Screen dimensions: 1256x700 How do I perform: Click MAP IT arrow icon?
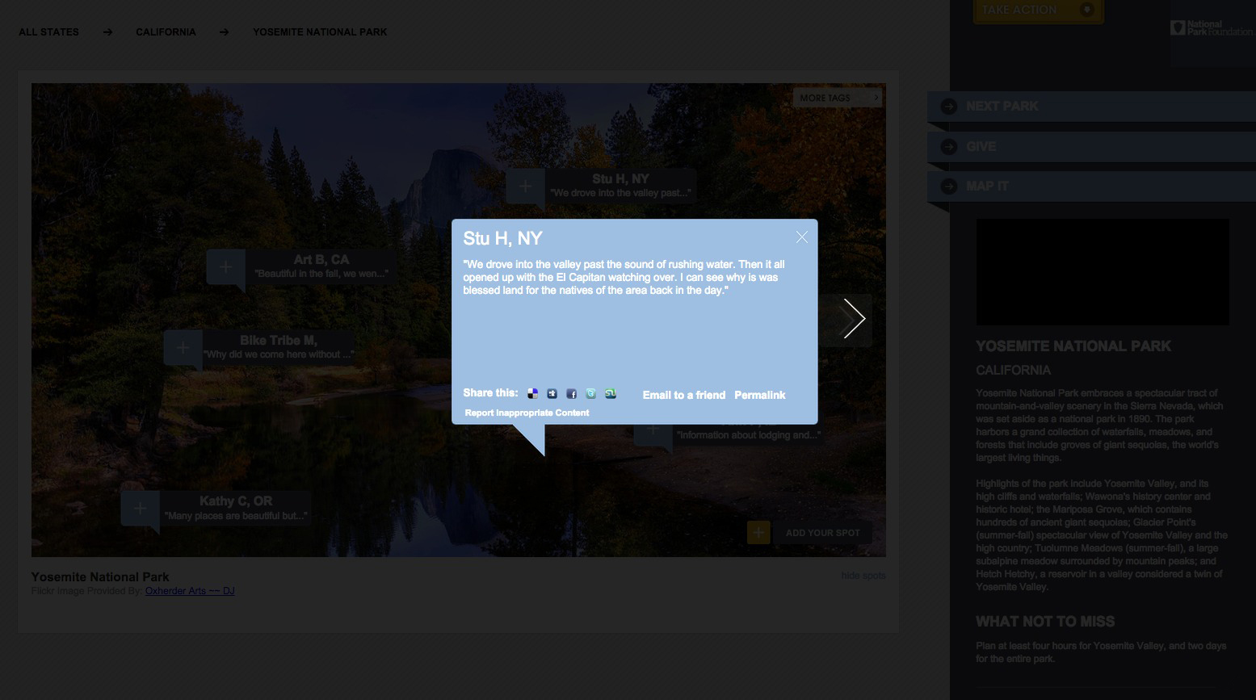pyautogui.click(x=949, y=187)
